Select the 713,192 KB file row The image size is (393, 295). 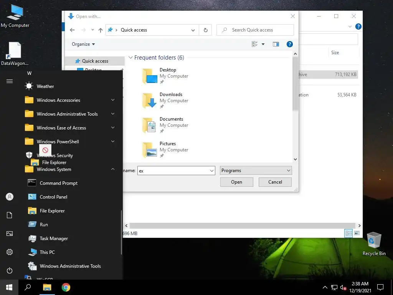[x=328, y=75]
